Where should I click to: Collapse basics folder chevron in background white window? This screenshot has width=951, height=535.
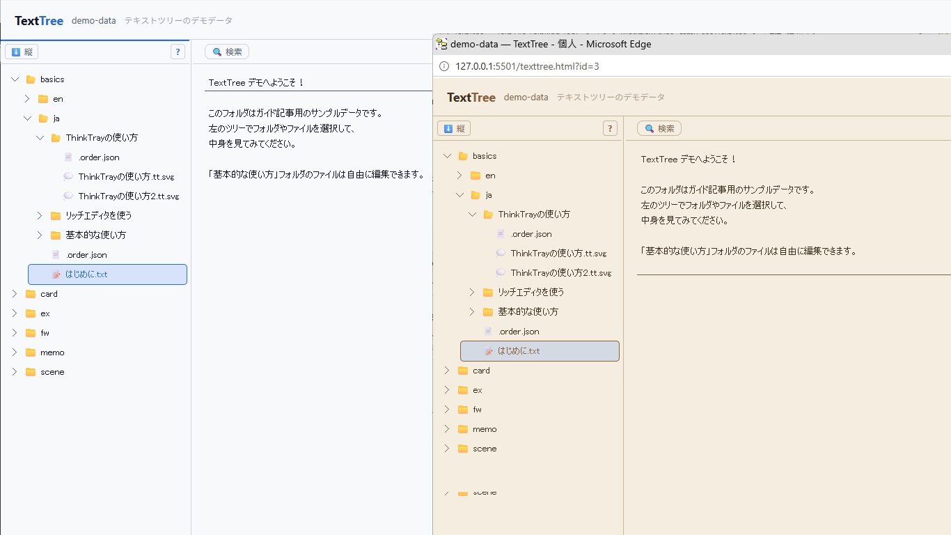pos(15,79)
